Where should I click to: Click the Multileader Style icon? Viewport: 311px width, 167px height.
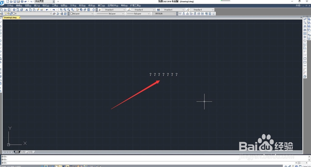coord(188,10)
